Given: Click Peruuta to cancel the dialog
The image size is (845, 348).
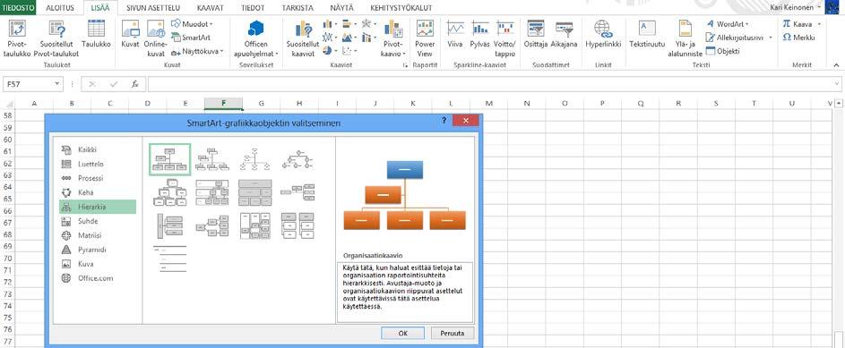Looking at the screenshot, I should (x=452, y=333).
